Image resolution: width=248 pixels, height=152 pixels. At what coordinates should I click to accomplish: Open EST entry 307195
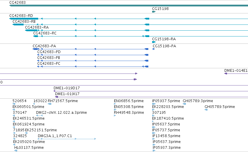pyautogui.click(x=159, y=113)
